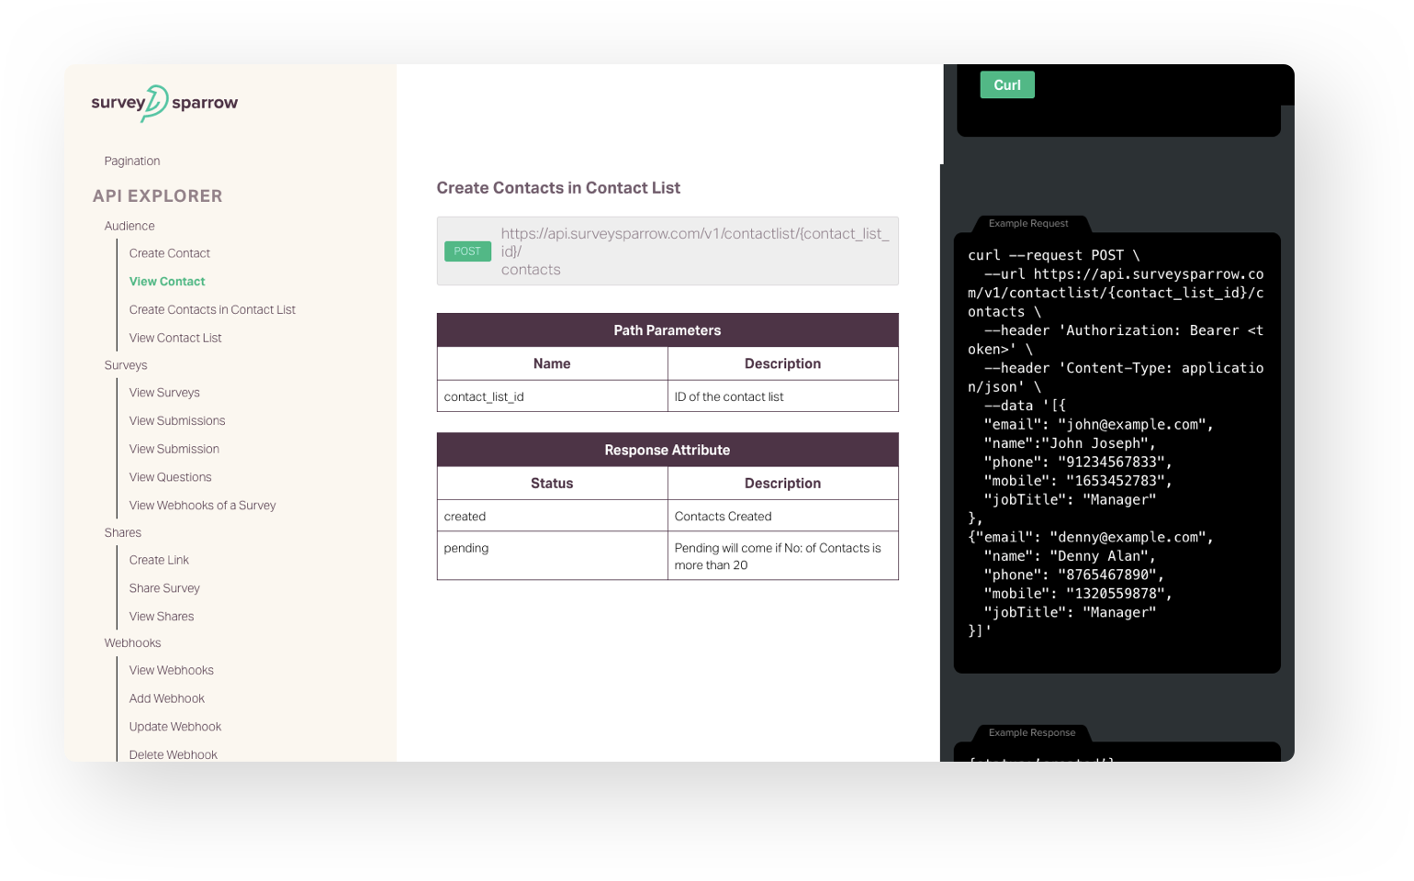This screenshot has height=881, width=1414.
Task: Open the Example Request code panel
Action: [x=1027, y=223]
